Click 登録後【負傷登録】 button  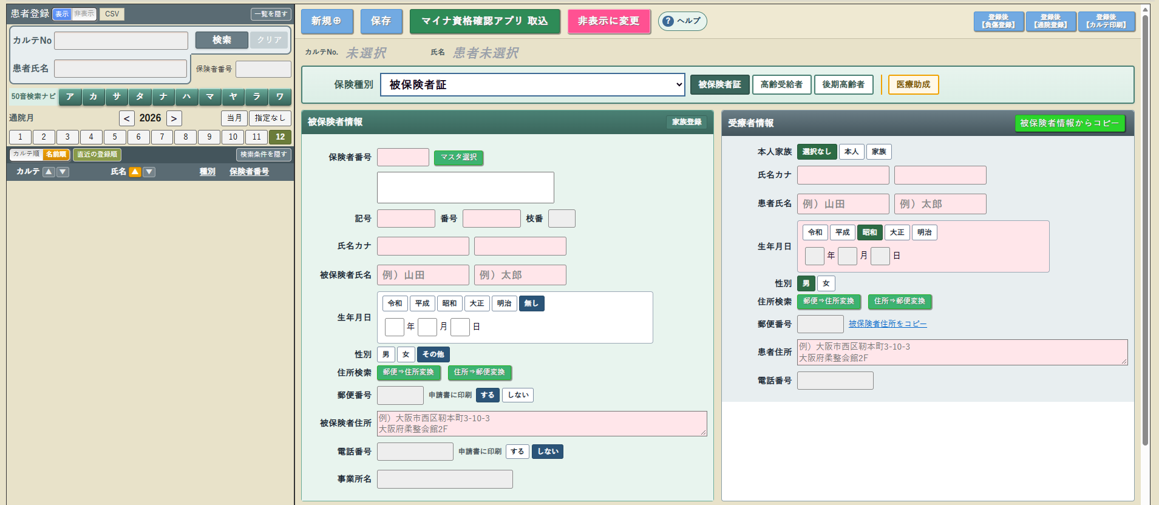coord(998,21)
